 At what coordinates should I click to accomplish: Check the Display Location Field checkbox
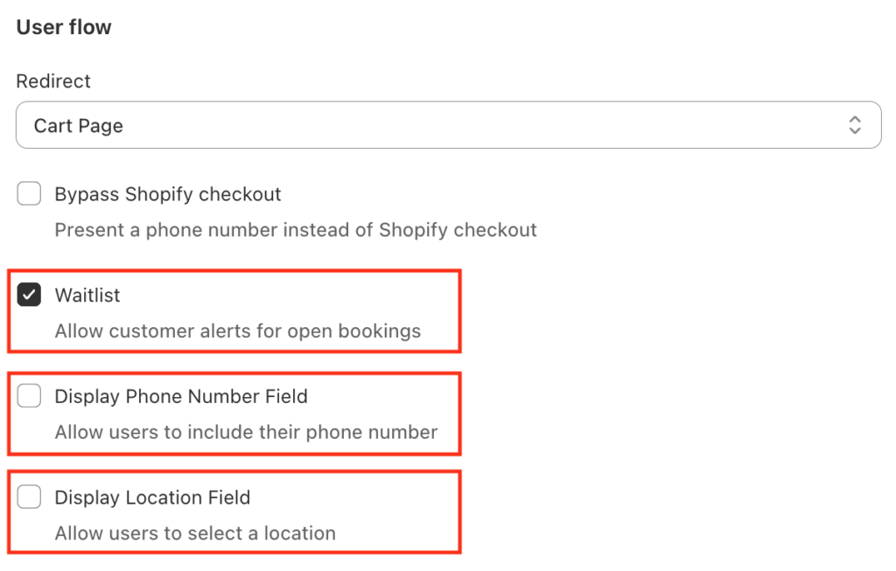click(x=29, y=498)
